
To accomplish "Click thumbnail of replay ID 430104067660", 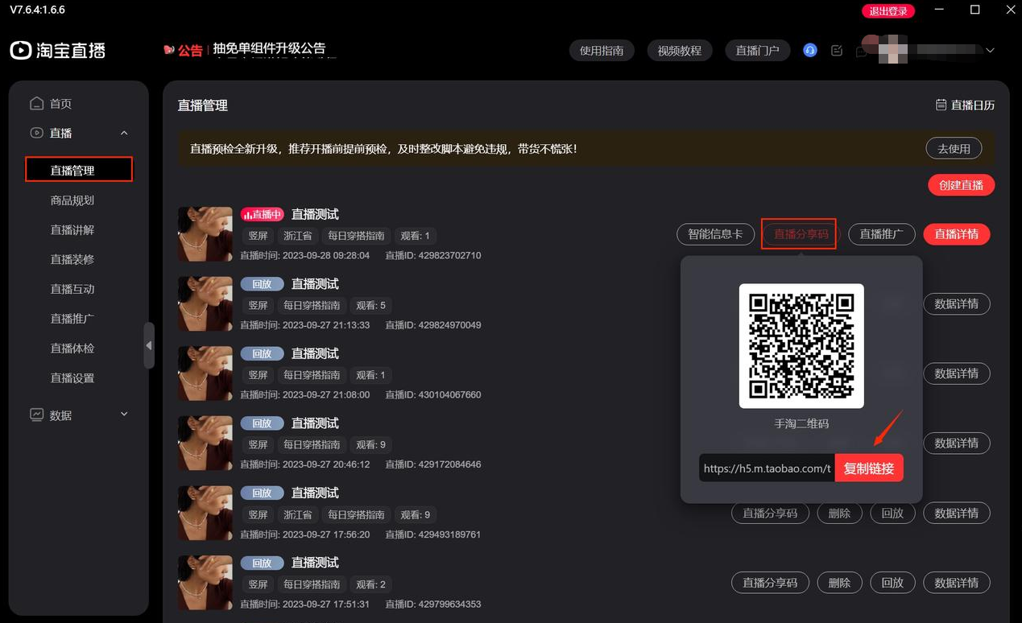I will click(205, 373).
